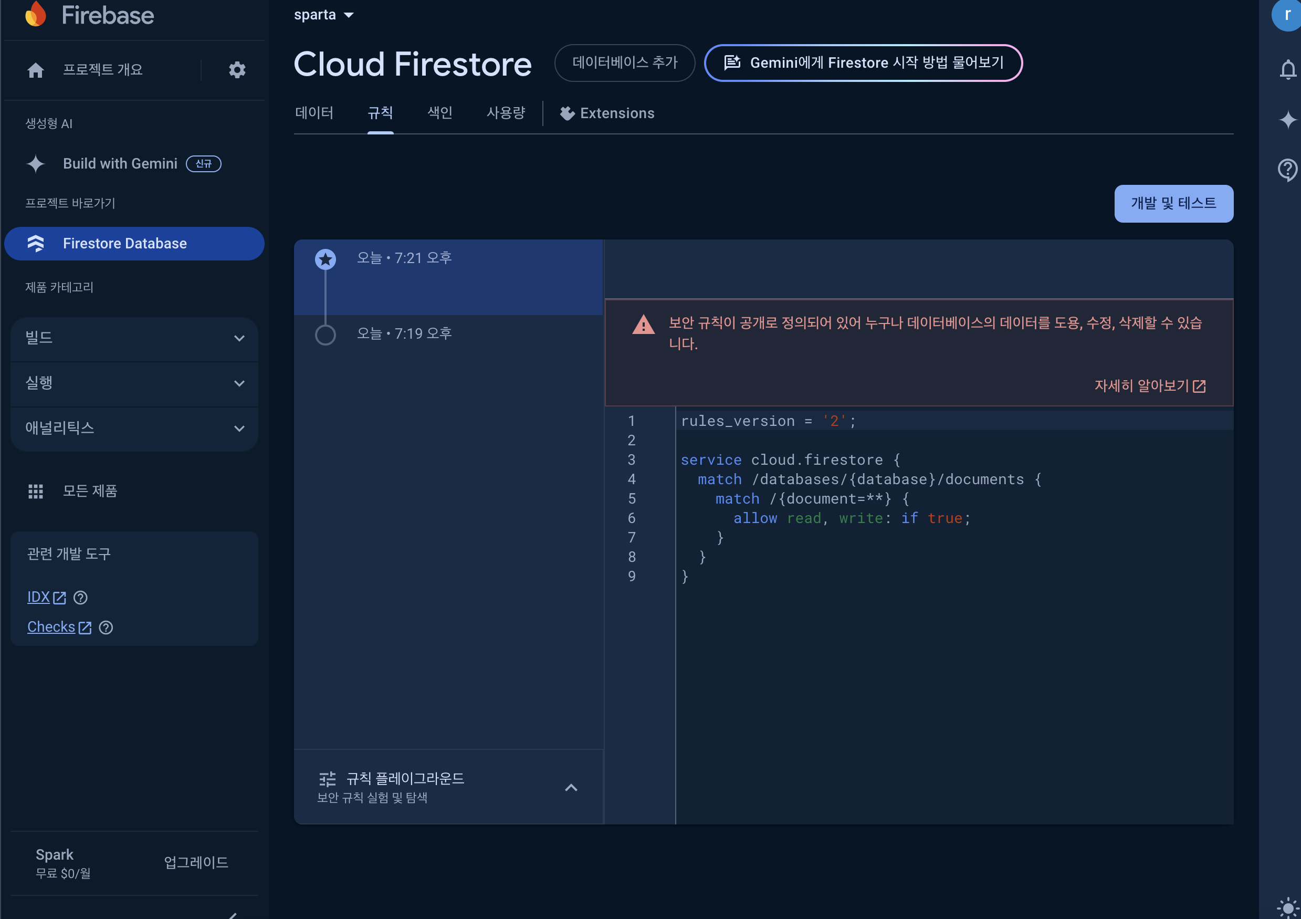Toggle light/dark theme sun icon

pyautogui.click(x=1287, y=907)
